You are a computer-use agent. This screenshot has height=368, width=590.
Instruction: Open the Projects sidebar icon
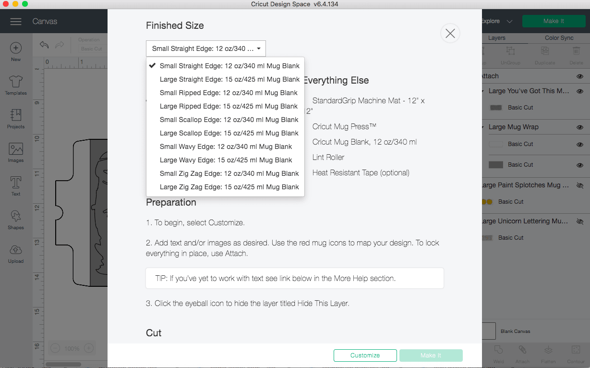(16, 119)
